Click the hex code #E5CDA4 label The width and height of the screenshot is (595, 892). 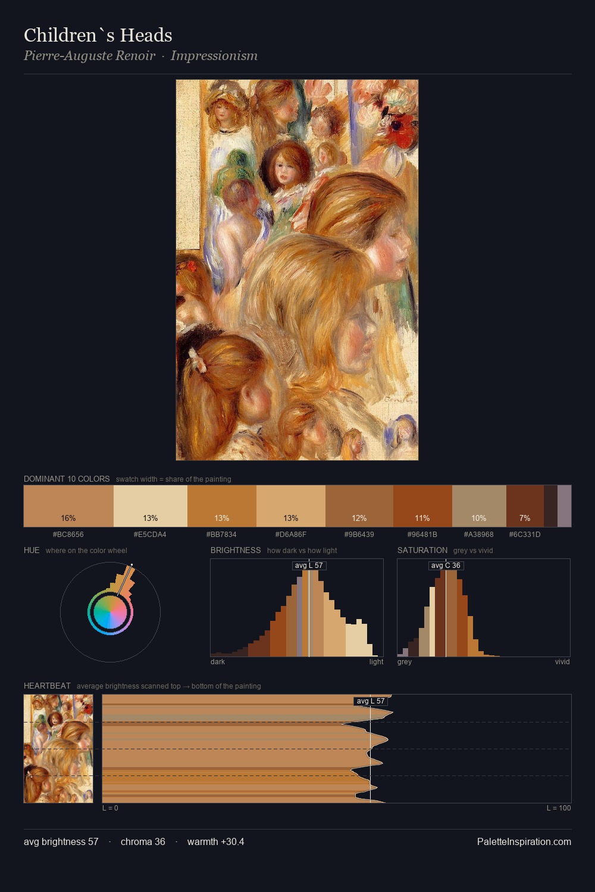click(x=151, y=535)
